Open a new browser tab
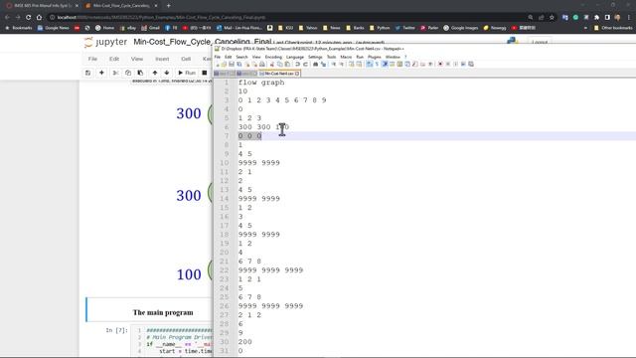Screen dimensions: 636x358 tap(168, 6)
